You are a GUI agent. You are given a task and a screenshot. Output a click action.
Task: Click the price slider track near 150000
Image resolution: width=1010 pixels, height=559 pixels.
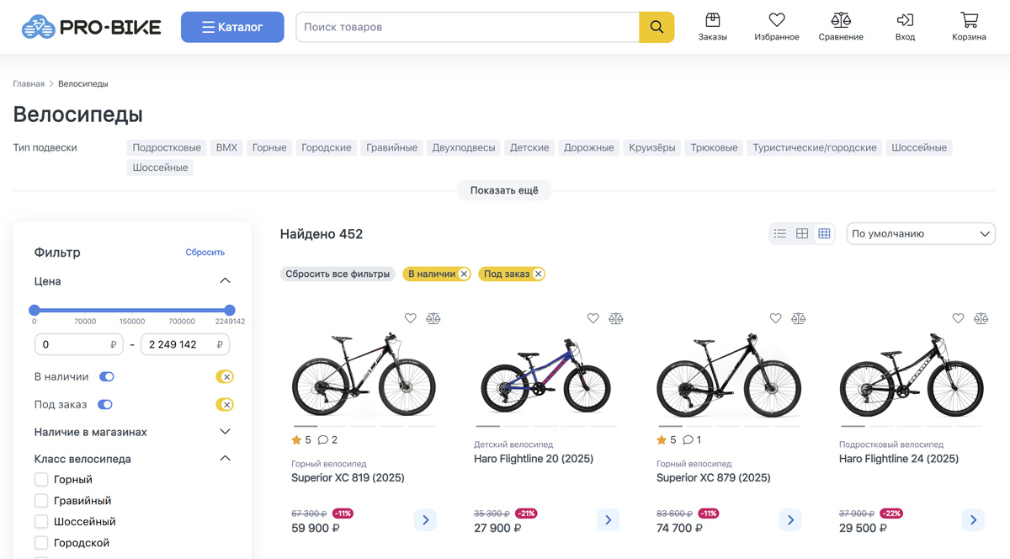pos(132,310)
